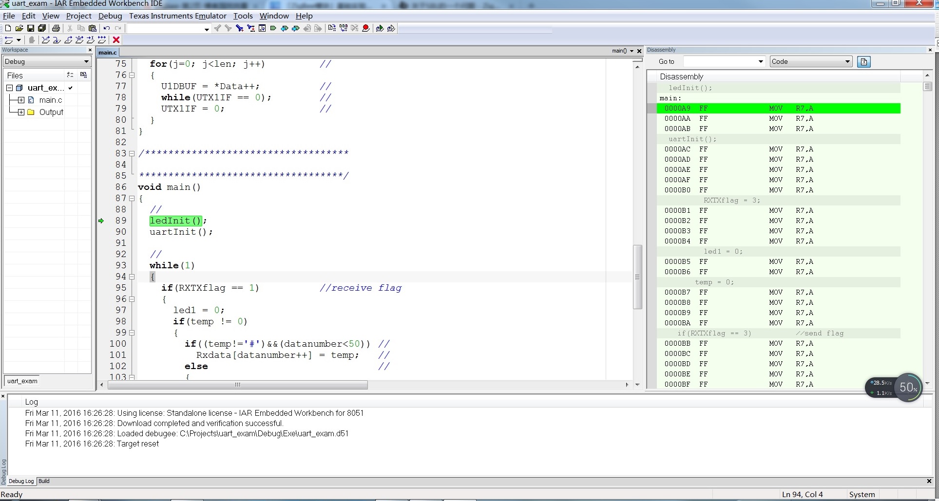Switch to the Build tab
Screen dimensions: 939x501
(44, 481)
